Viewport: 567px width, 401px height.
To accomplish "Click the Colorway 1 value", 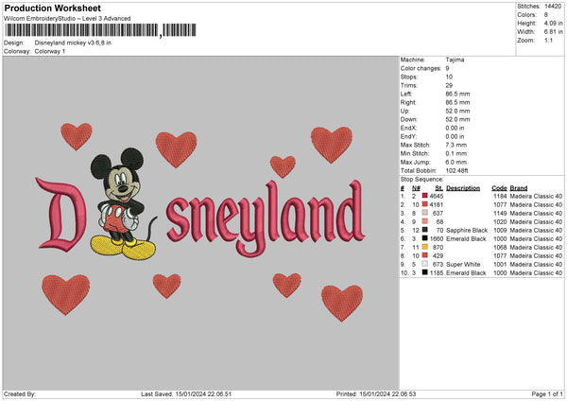I will pos(50,51).
